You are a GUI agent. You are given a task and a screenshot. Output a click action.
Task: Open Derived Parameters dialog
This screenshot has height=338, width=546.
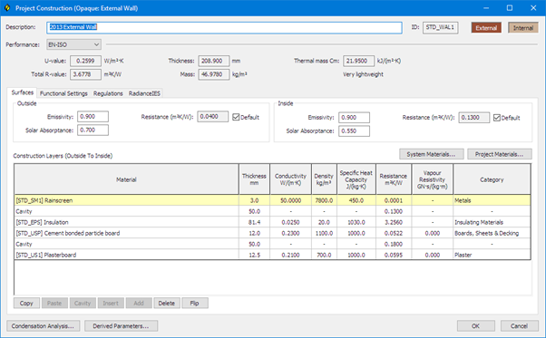(x=121, y=326)
